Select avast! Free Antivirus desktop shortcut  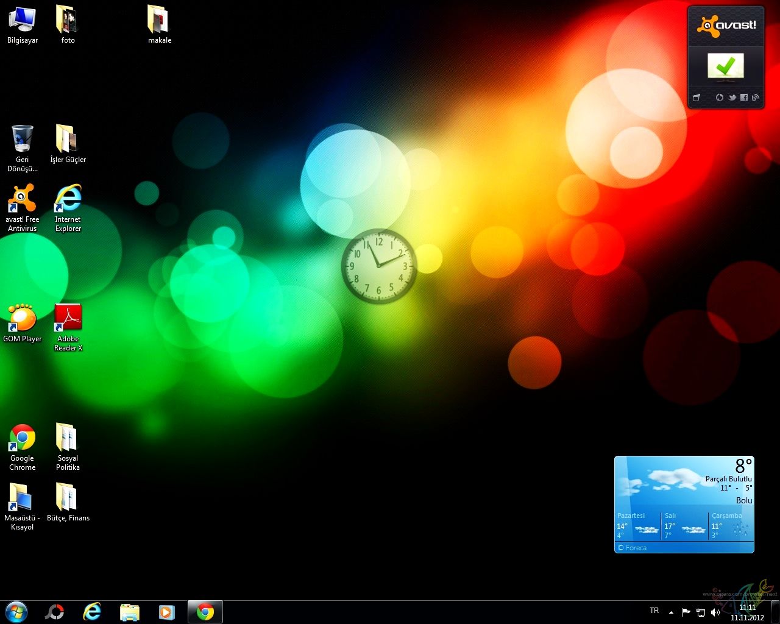23,208
